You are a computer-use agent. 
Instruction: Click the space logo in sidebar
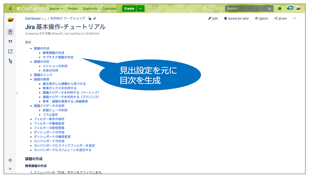[x=10, y=20]
